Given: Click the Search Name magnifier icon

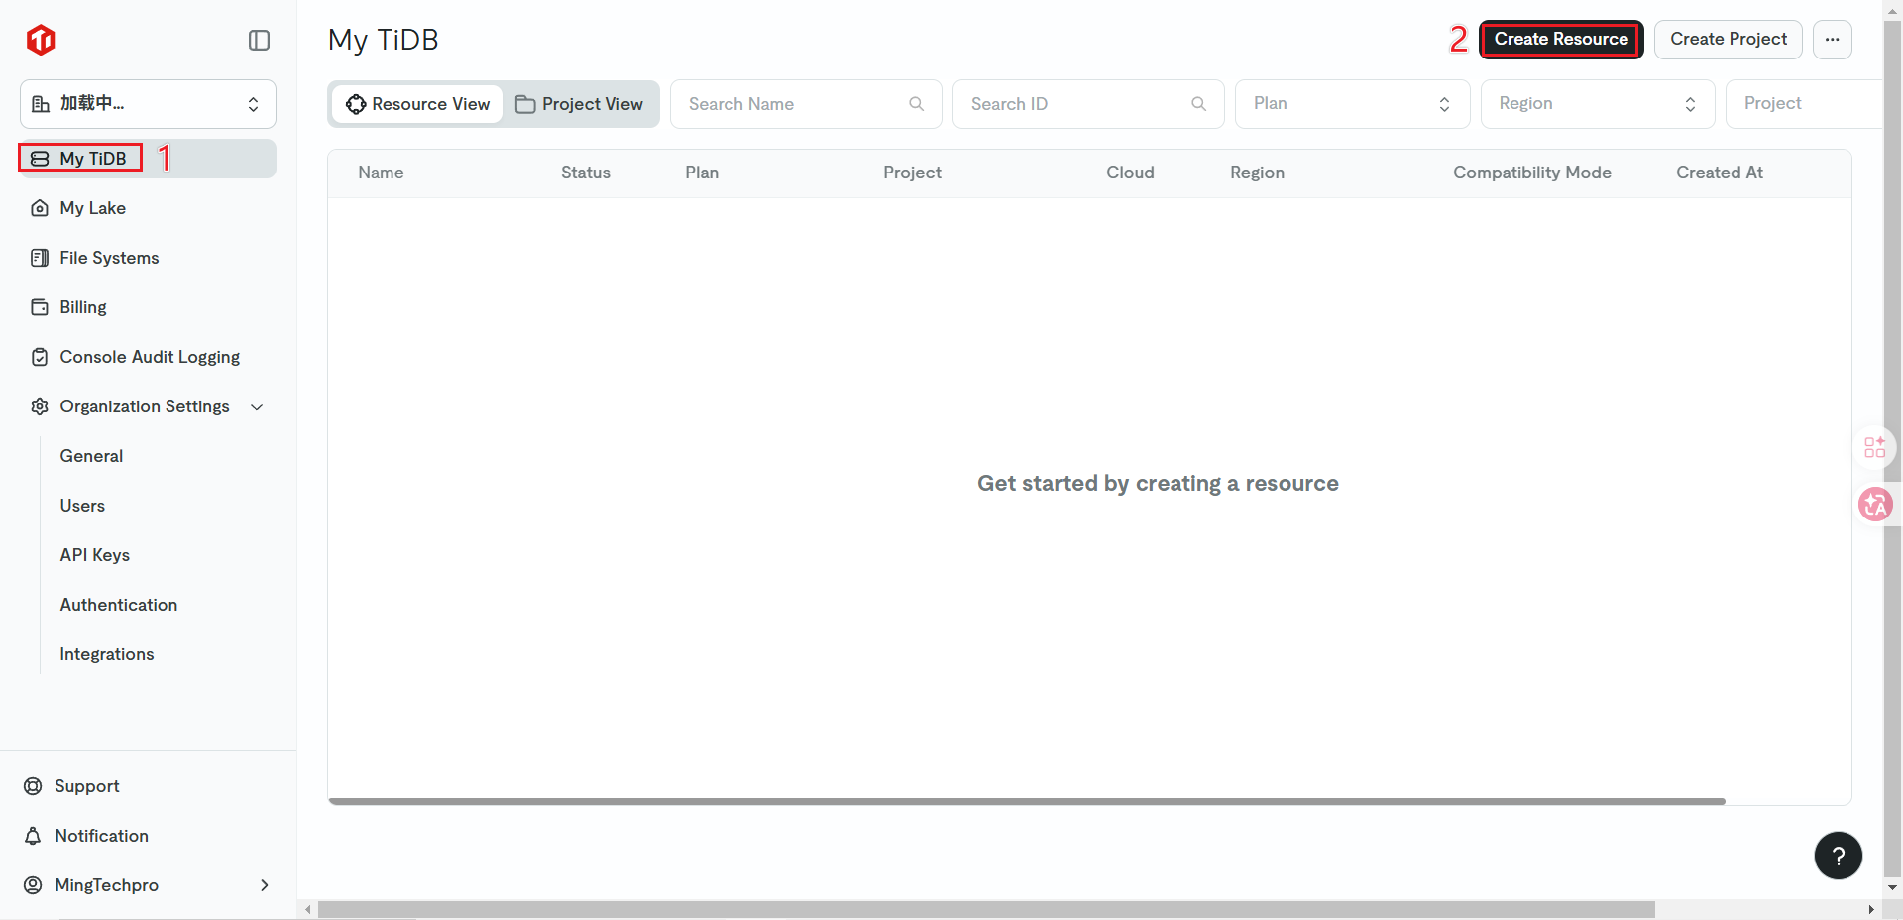Looking at the screenshot, I should click(x=916, y=104).
